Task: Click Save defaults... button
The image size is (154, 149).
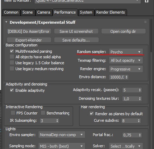Action: tap(76, 40)
